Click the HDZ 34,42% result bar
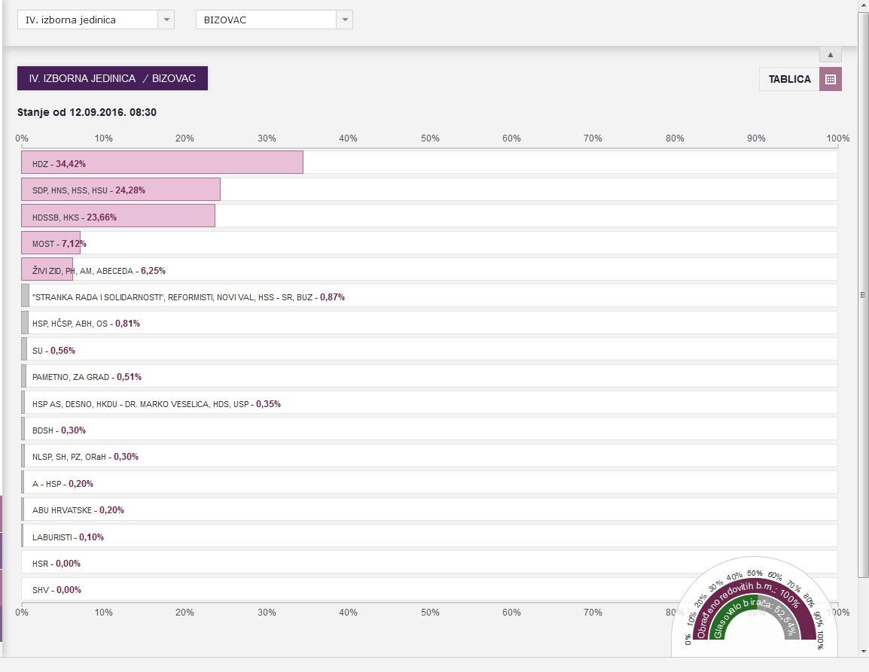The image size is (869, 672). (x=162, y=163)
